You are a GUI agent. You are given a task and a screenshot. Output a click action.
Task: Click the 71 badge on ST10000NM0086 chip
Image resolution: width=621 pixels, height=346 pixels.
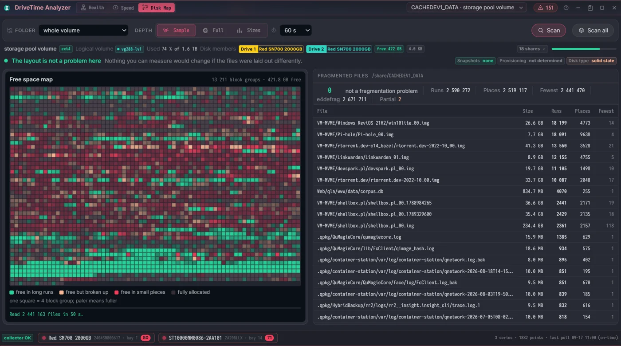[x=269, y=338]
